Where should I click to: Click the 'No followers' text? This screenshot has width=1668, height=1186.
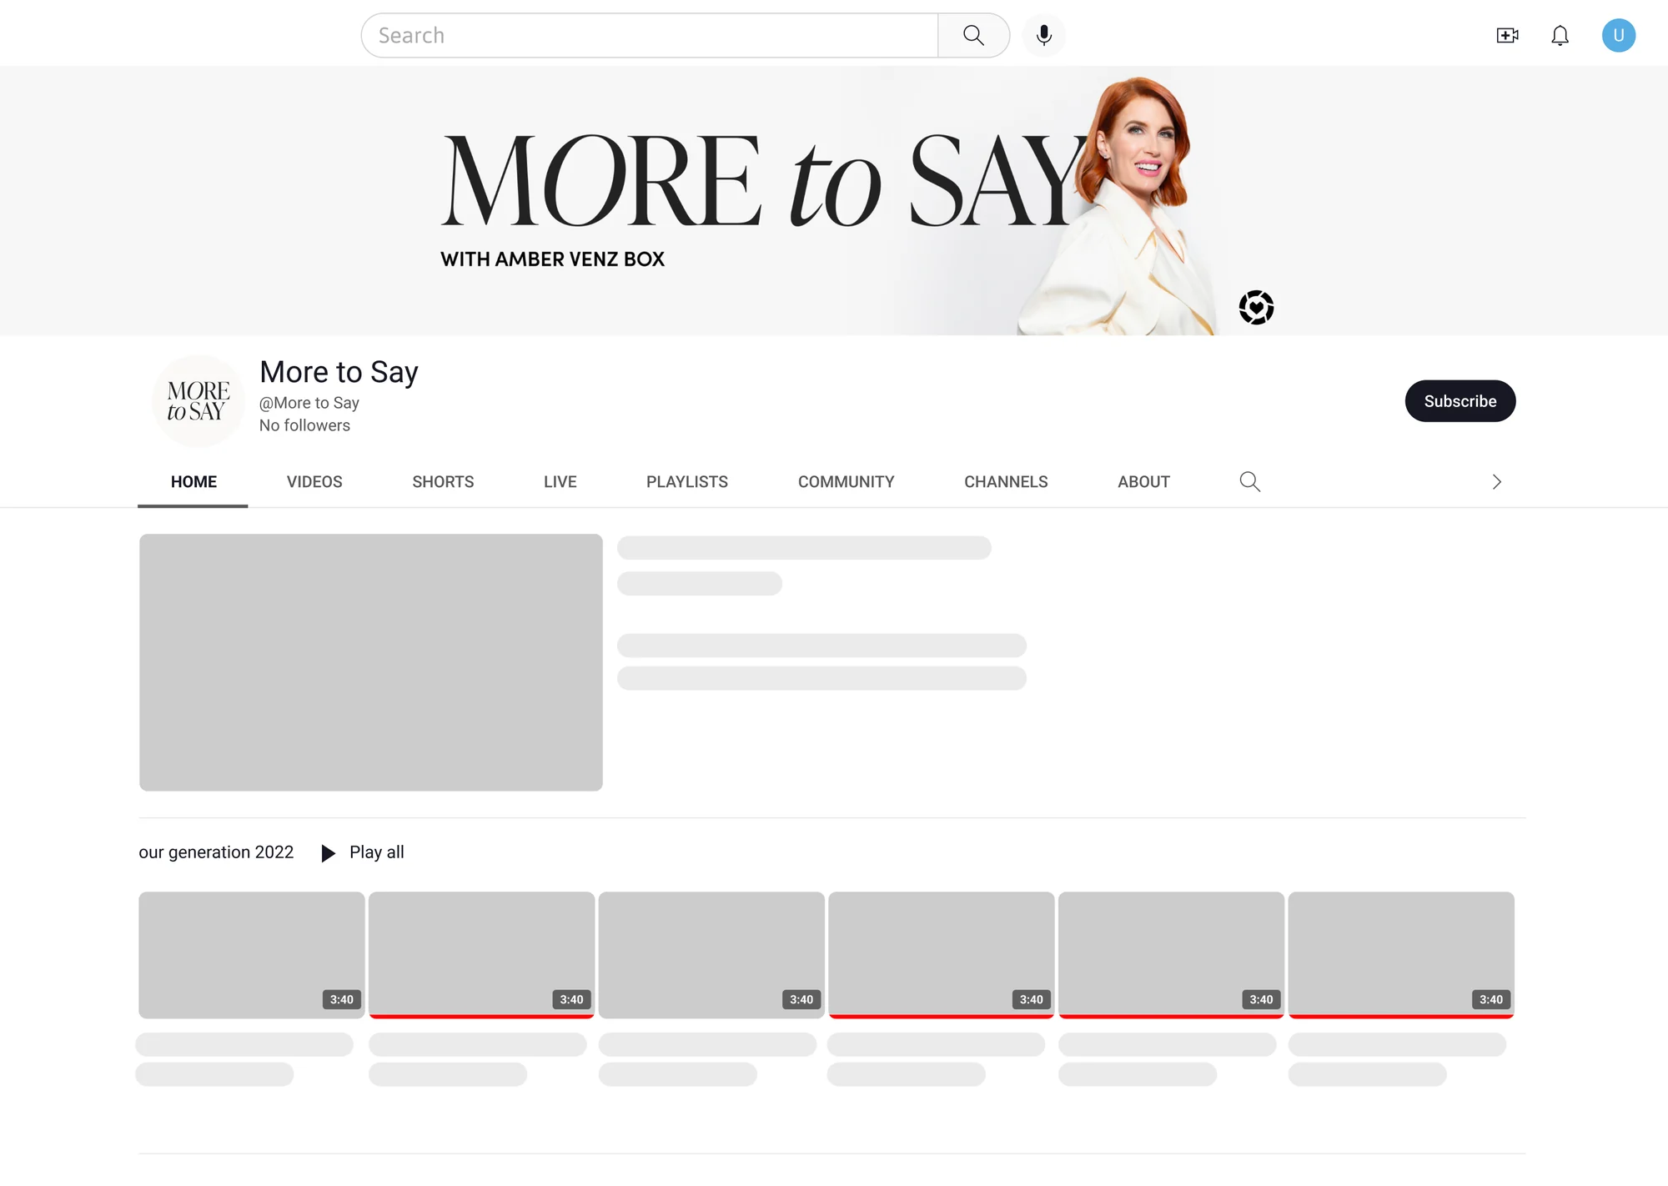304,425
